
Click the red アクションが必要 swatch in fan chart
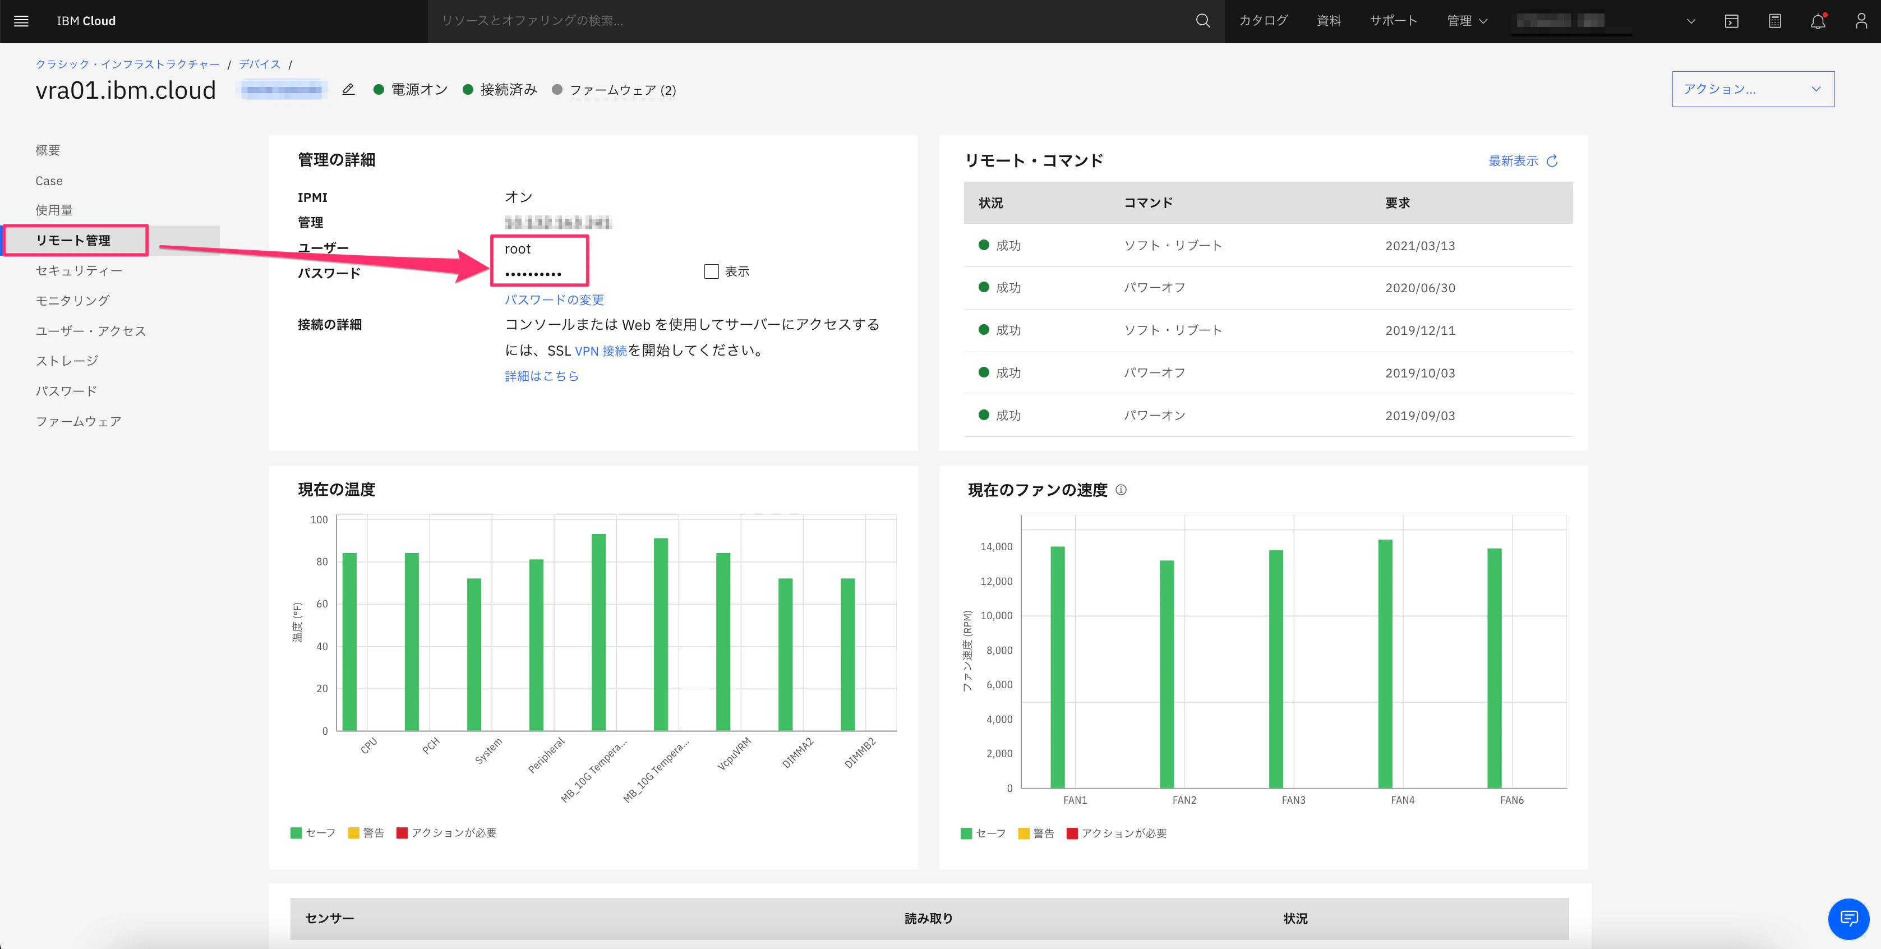point(1072,833)
